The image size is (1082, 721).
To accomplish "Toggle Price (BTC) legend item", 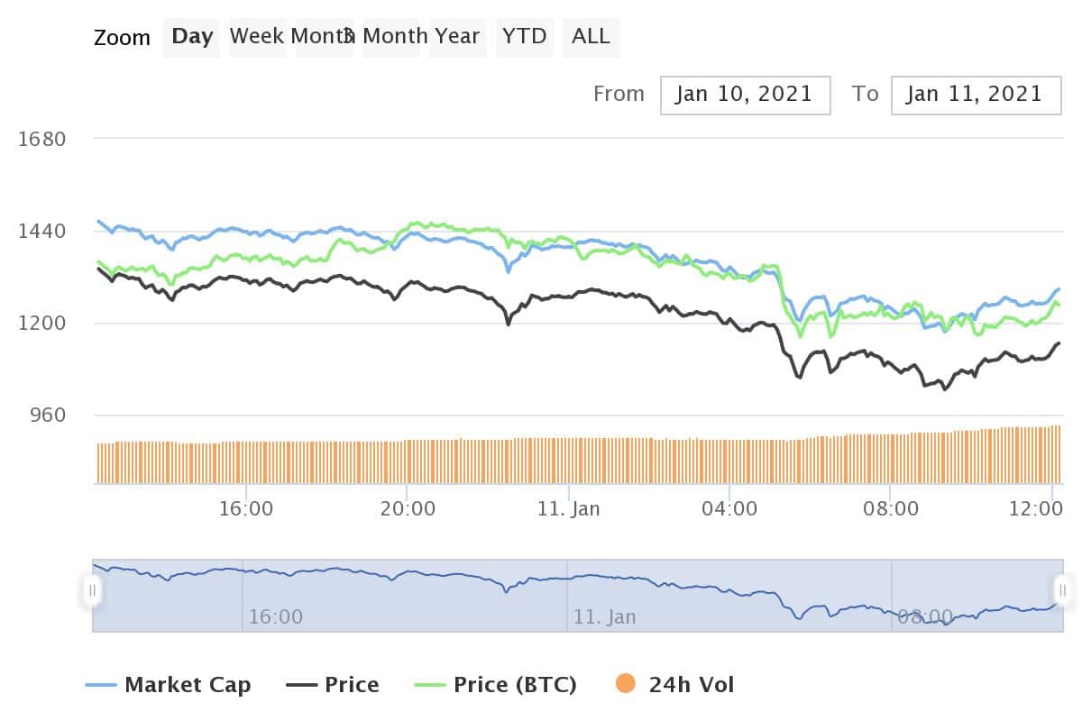I will coord(514,685).
